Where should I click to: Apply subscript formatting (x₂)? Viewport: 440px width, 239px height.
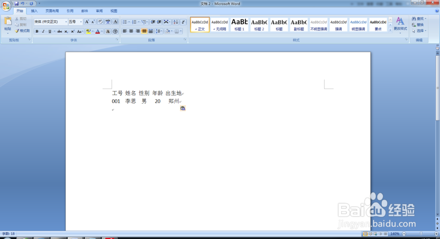coord(66,31)
